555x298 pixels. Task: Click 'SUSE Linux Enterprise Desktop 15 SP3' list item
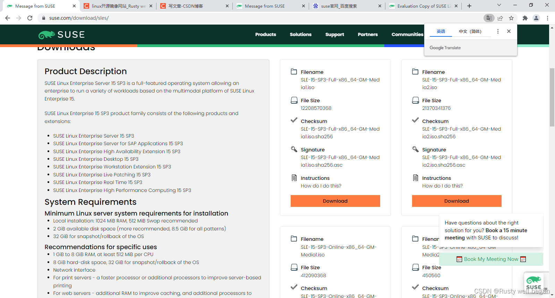pyautogui.click(x=96, y=159)
